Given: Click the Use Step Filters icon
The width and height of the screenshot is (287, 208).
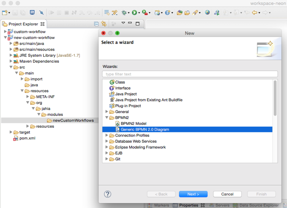Looking at the screenshot, I should click(x=114, y=13).
